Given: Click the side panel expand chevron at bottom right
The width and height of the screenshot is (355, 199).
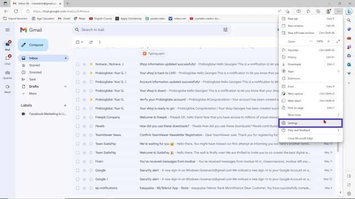Looking at the screenshot, I should pyautogui.click(x=341, y=192).
